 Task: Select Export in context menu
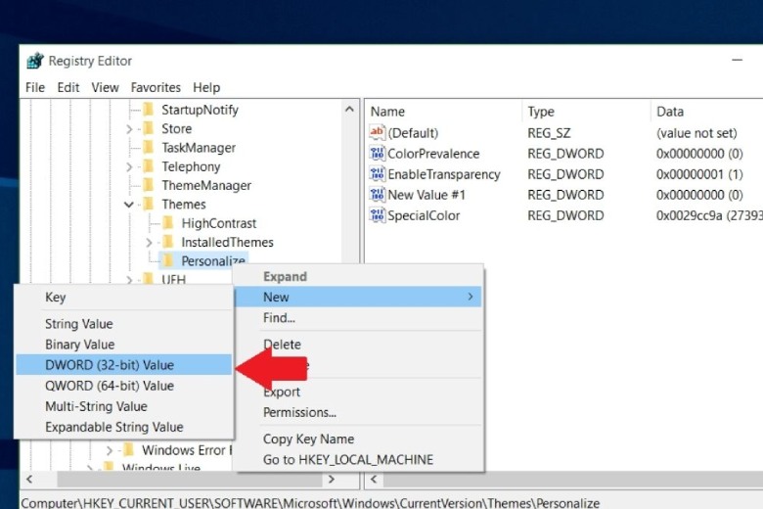point(358,392)
